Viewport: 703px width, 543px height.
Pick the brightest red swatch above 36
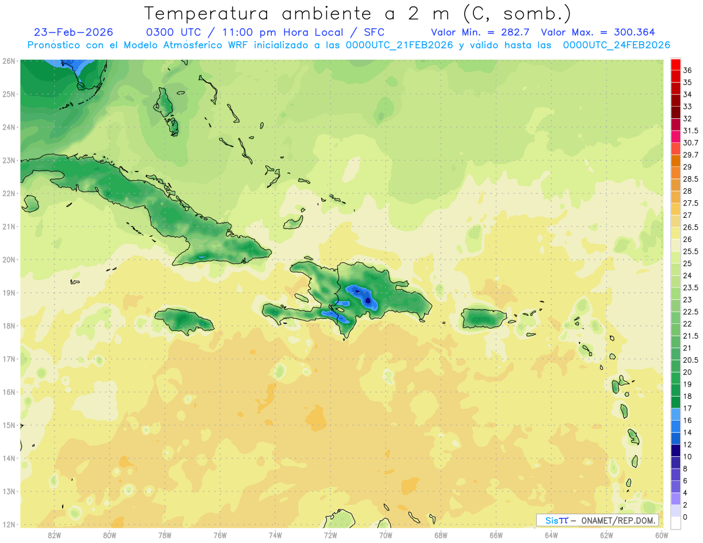[675, 64]
